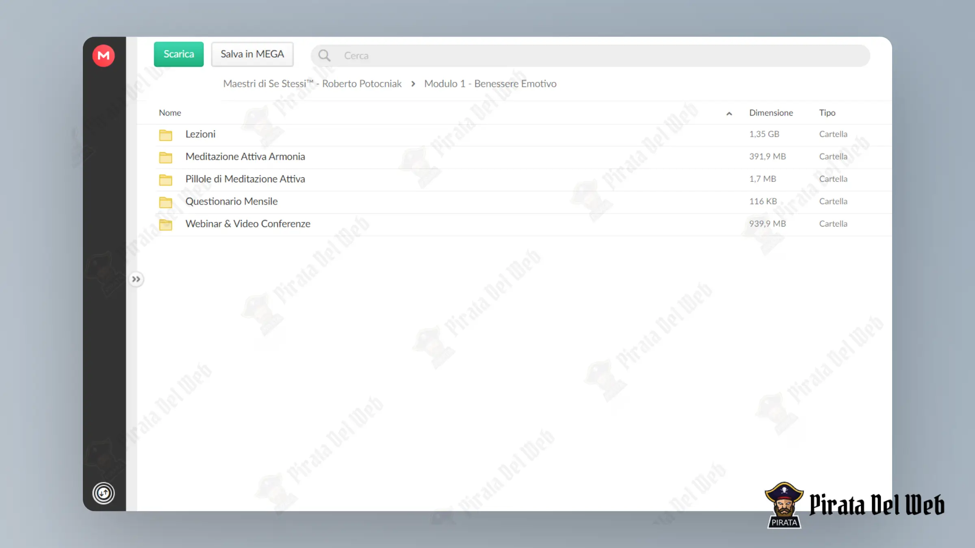975x548 pixels.
Task: Expand the sidebar with double-arrow button
Action: point(136,279)
